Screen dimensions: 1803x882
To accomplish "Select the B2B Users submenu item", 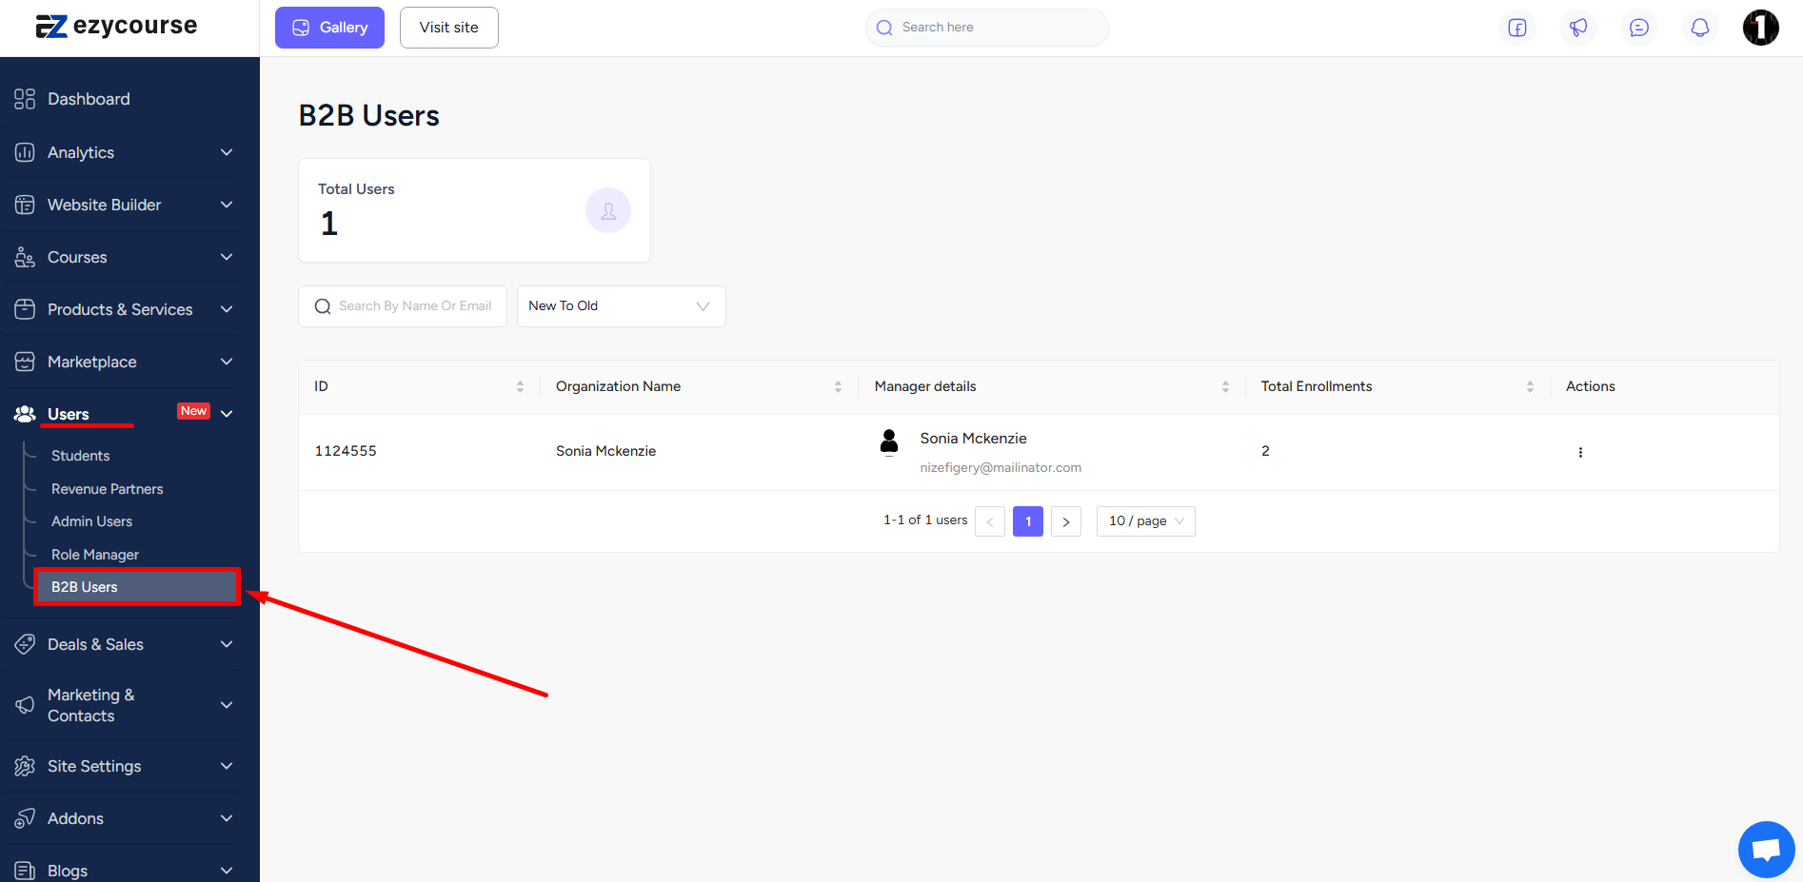I will (x=137, y=587).
